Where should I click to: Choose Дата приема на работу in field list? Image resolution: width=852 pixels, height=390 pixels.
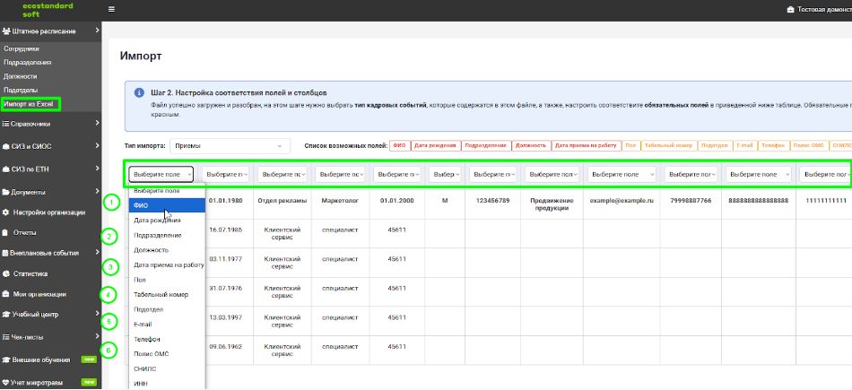pyautogui.click(x=168, y=265)
